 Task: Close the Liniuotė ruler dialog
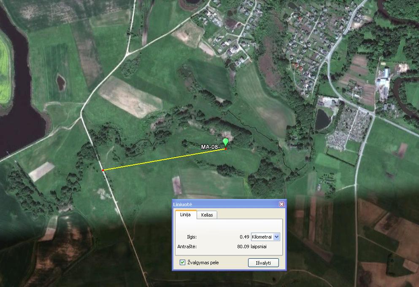281,204
